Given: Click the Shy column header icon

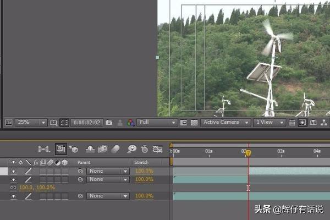Looking at the screenshot, I should [13, 162].
